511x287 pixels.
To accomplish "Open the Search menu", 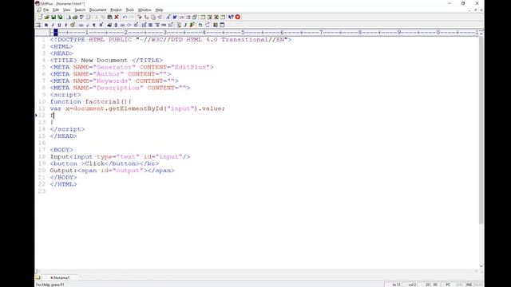I will tap(80, 10).
